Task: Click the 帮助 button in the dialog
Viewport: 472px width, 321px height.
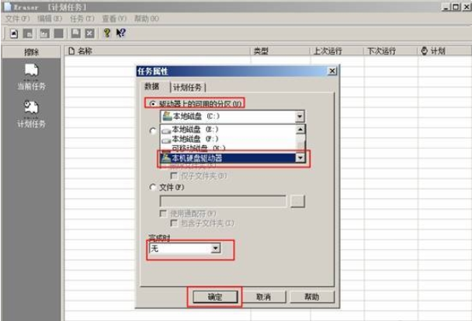Action: pos(311,297)
